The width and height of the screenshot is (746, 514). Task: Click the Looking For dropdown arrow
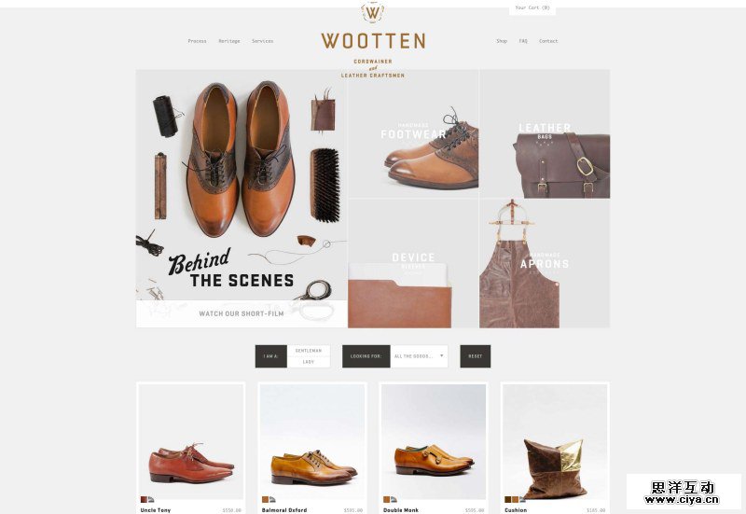[441, 355]
